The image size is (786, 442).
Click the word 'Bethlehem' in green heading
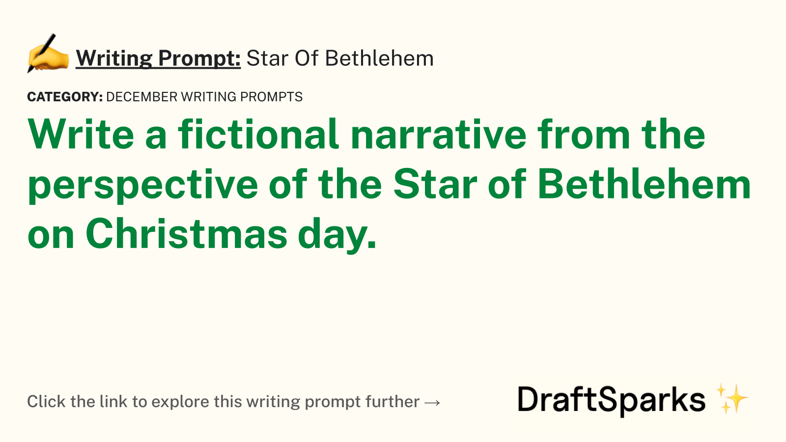(645, 184)
